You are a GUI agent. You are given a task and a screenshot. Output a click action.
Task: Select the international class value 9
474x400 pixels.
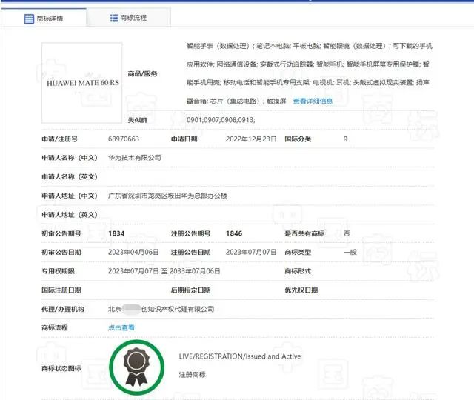pyautogui.click(x=345, y=139)
